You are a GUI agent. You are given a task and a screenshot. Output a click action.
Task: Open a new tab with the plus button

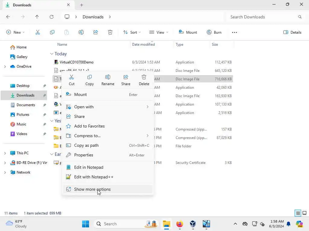(81, 5)
